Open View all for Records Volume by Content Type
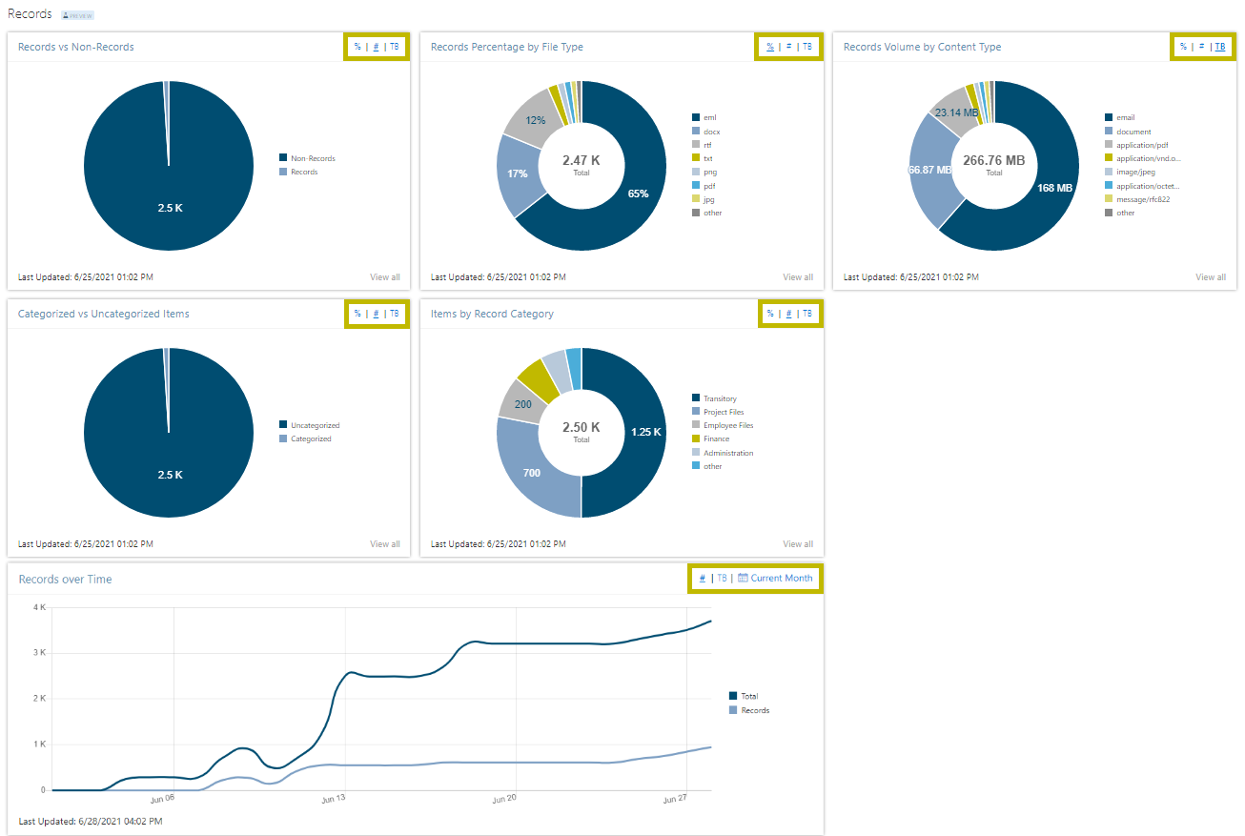Screen dimensions: 1245x836 coord(1211,276)
